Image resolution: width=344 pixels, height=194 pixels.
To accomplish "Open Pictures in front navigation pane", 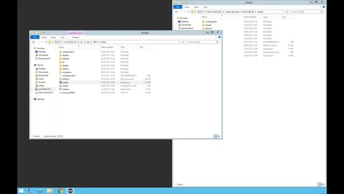I will click(42, 82).
